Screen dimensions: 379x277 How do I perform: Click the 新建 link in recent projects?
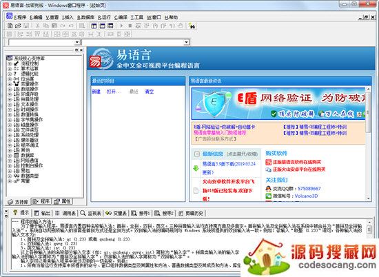(96, 92)
